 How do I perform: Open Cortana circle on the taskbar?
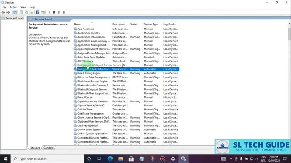(89, 159)
